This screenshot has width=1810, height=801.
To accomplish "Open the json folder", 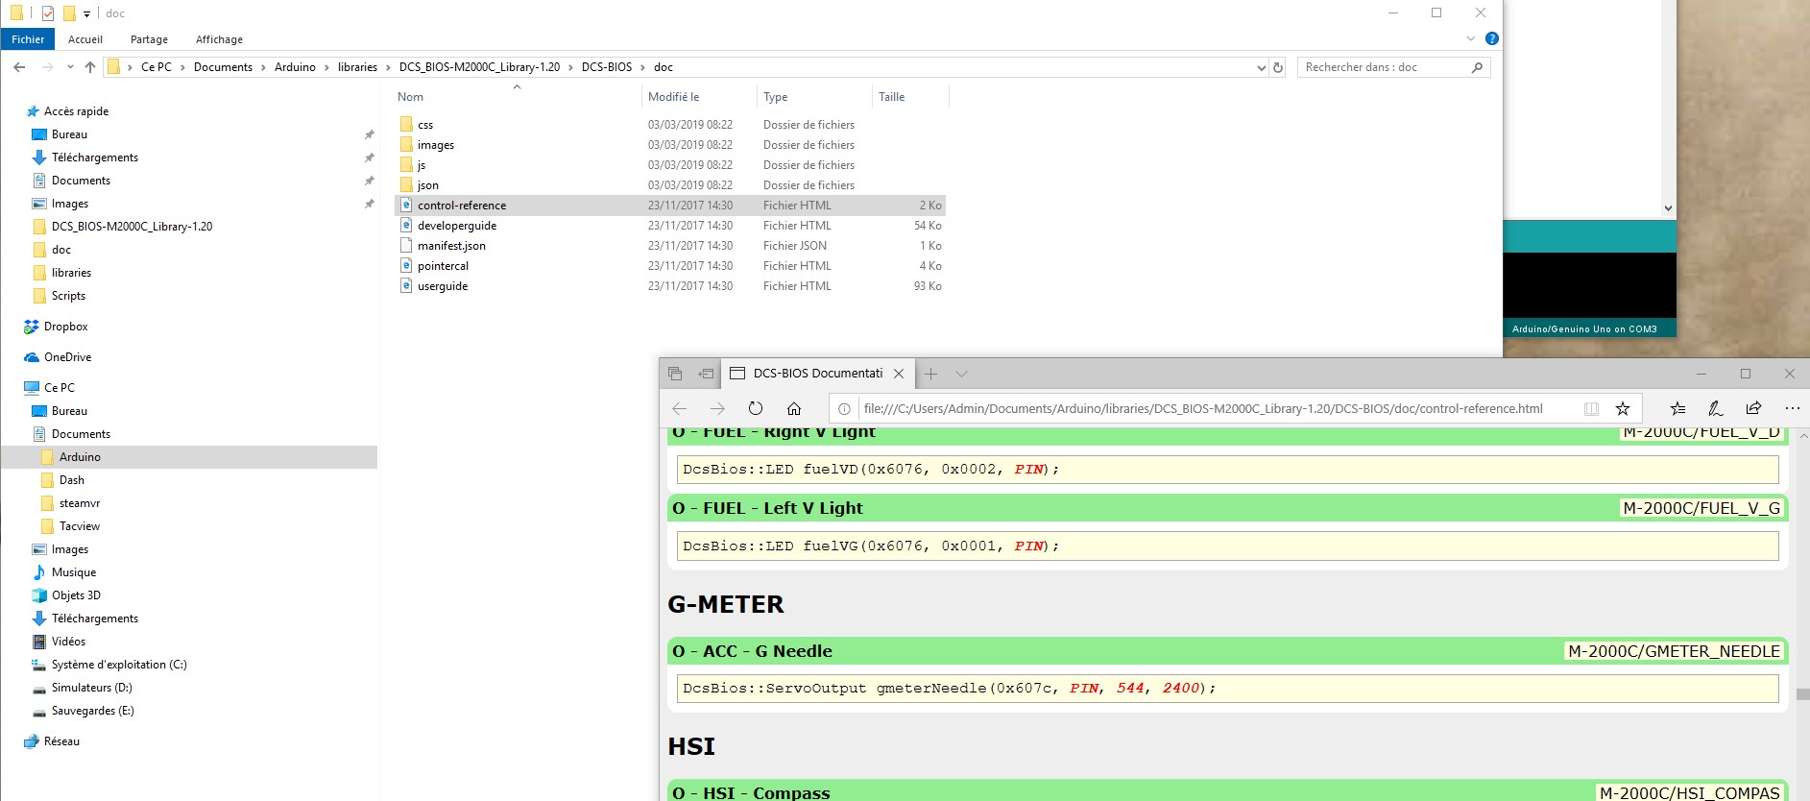I will coord(428,185).
